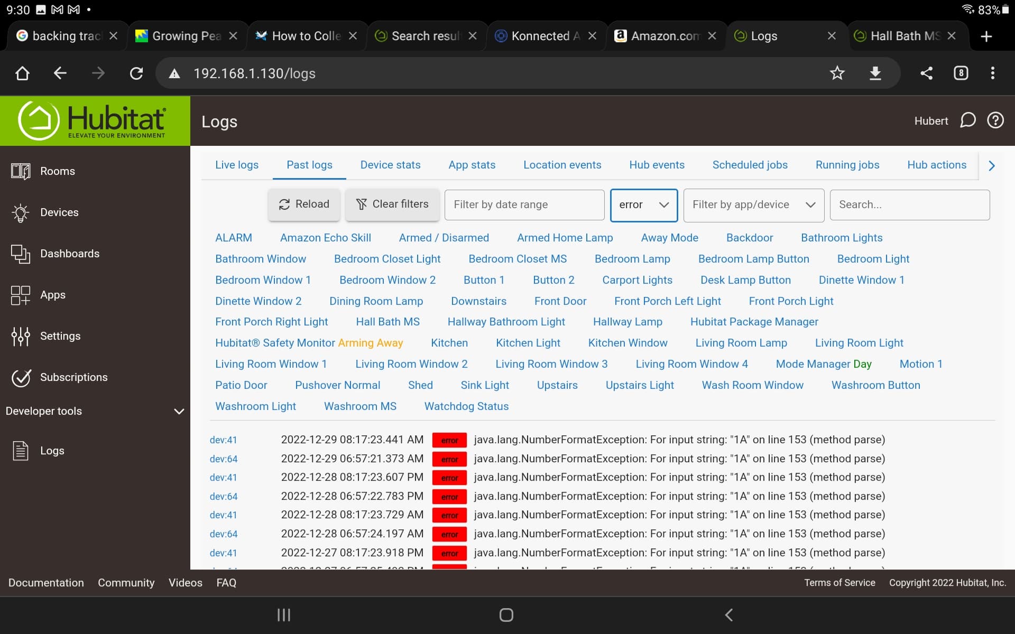Click the Filter by date range field
Screen dimensions: 1015x634
pyautogui.click(x=524, y=205)
